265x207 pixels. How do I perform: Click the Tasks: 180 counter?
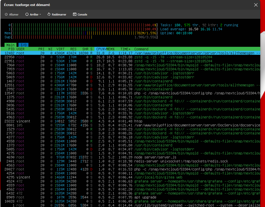[170, 25]
